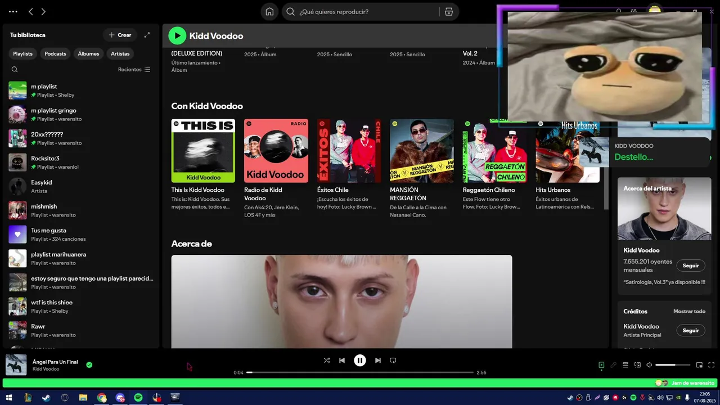Open the 'Jam de warensito' bar
This screenshot has width=720, height=405.
point(360,383)
